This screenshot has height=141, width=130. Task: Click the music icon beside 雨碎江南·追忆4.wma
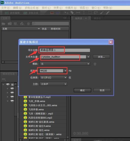pos(25,126)
